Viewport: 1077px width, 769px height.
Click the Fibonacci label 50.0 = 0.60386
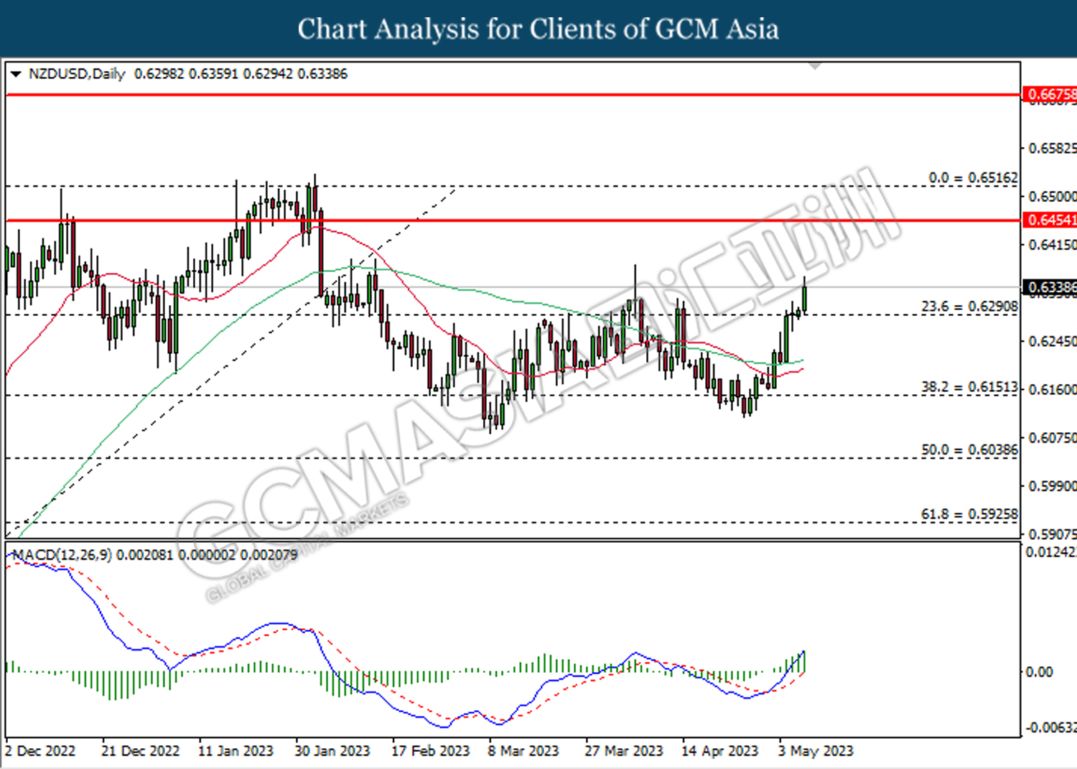pyautogui.click(x=969, y=449)
